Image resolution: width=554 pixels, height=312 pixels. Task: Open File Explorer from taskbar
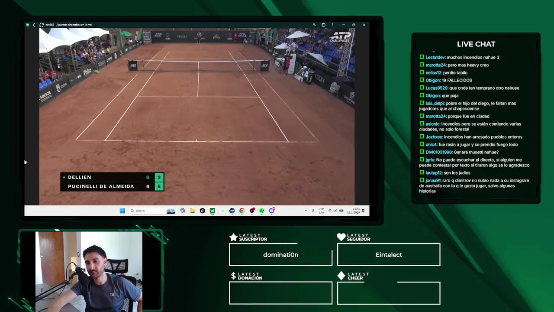pos(193,211)
